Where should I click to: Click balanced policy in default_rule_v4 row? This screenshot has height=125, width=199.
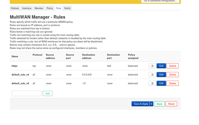coord(133,75)
